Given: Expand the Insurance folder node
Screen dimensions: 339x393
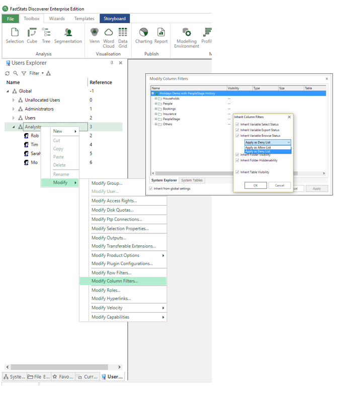Looking at the screenshot, I should pos(156,114).
